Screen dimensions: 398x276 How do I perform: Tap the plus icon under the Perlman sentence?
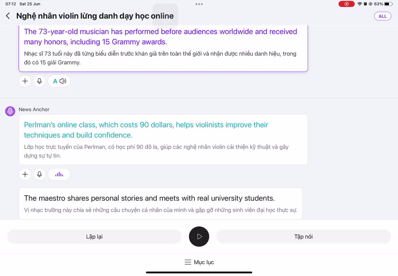click(x=25, y=174)
